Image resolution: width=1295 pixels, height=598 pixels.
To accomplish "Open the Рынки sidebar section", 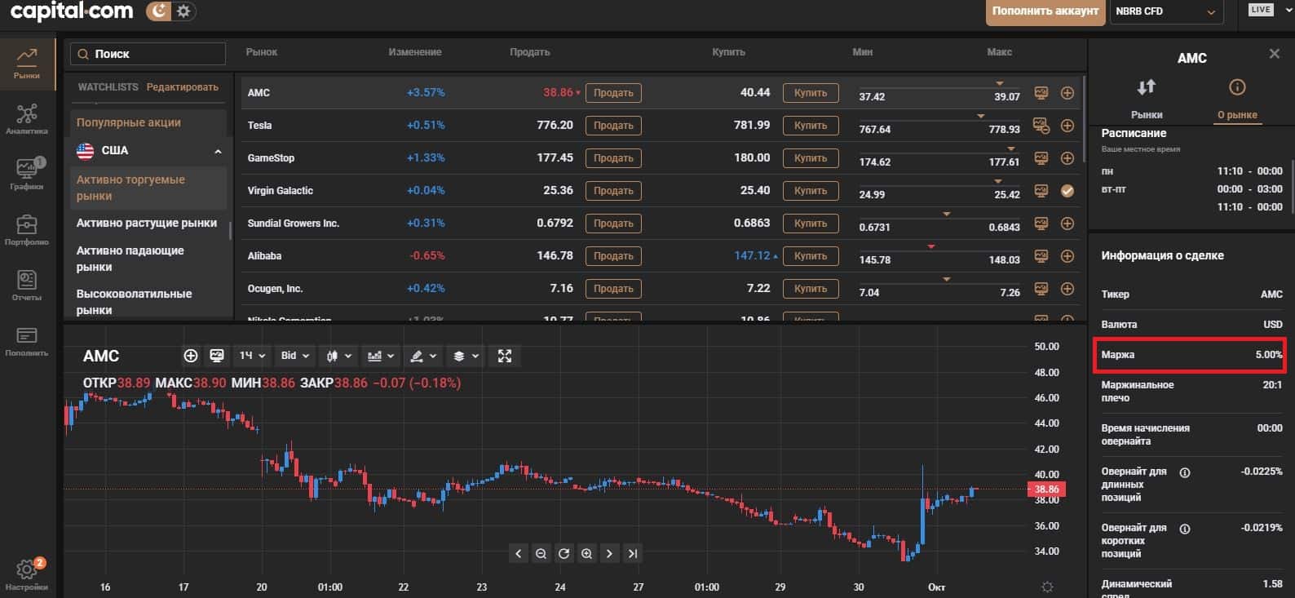I will coord(27,64).
